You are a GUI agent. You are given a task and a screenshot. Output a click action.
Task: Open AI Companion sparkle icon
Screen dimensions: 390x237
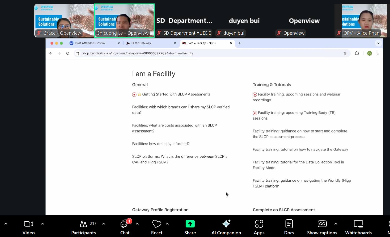coord(226,224)
